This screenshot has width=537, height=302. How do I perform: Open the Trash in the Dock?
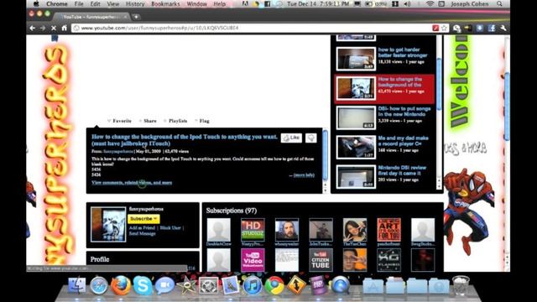tap(461, 285)
